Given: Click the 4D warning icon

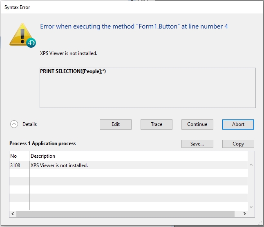Looking at the screenshot, I should (22, 35).
